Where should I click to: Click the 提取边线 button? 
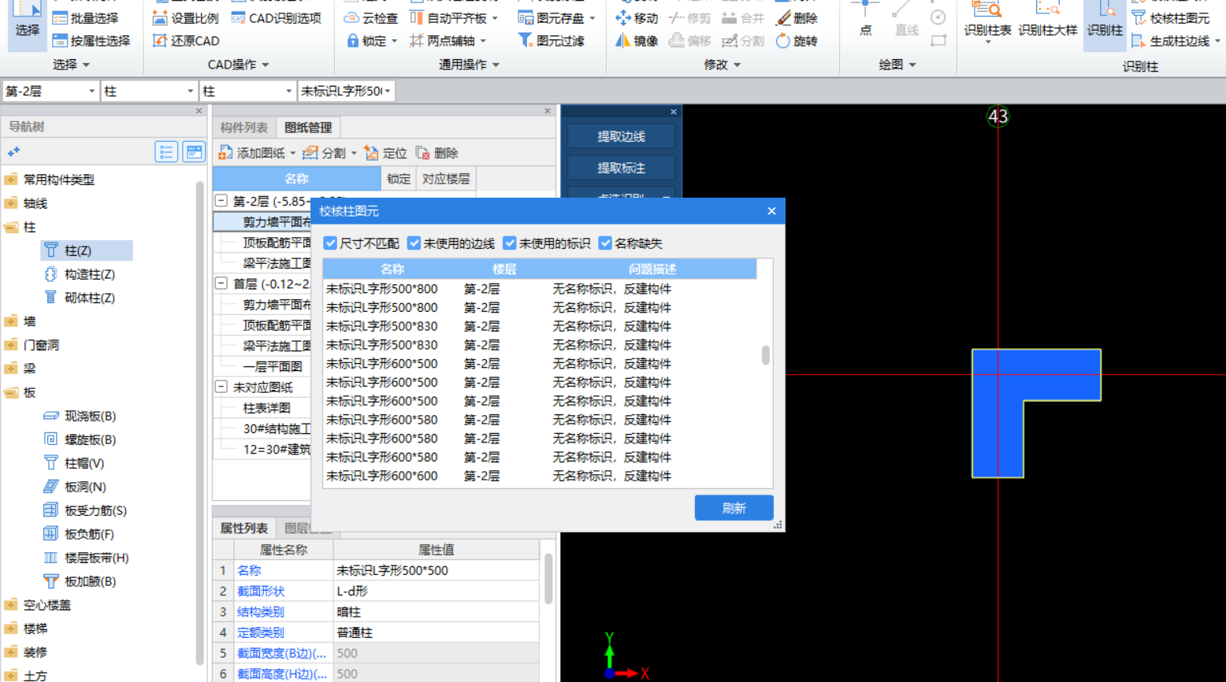click(x=621, y=136)
